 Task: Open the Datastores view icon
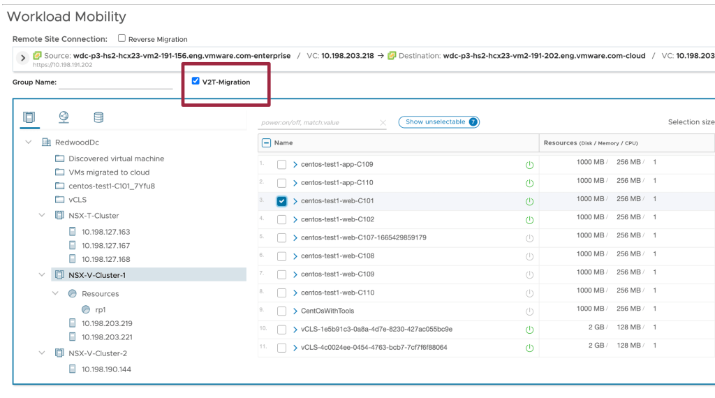(98, 117)
